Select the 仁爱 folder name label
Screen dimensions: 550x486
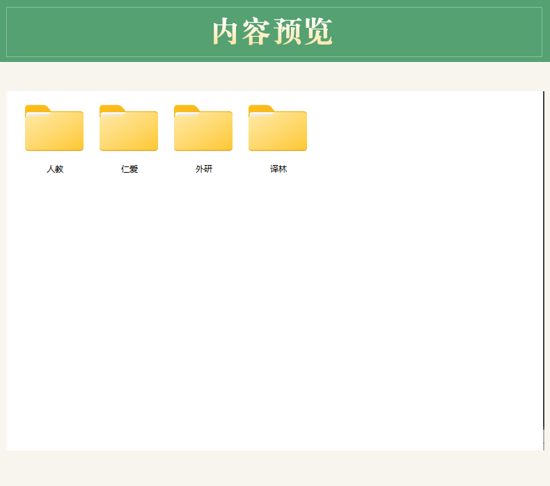click(129, 169)
